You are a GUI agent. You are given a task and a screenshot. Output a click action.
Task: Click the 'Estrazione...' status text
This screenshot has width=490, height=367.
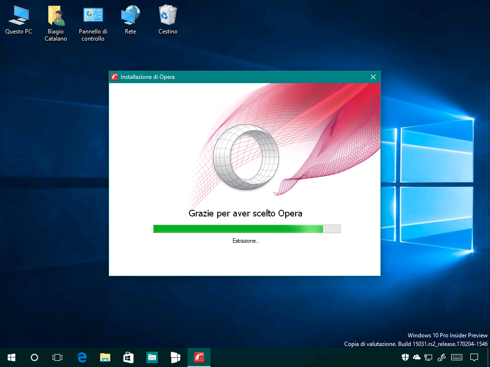(245, 241)
